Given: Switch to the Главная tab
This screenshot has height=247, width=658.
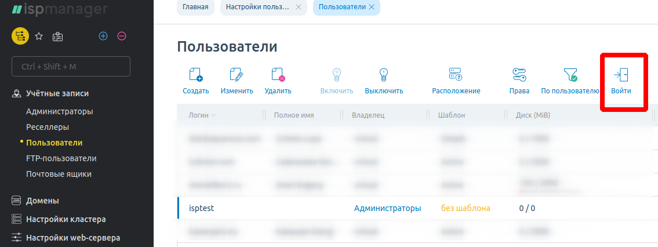Looking at the screenshot, I should (195, 7).
